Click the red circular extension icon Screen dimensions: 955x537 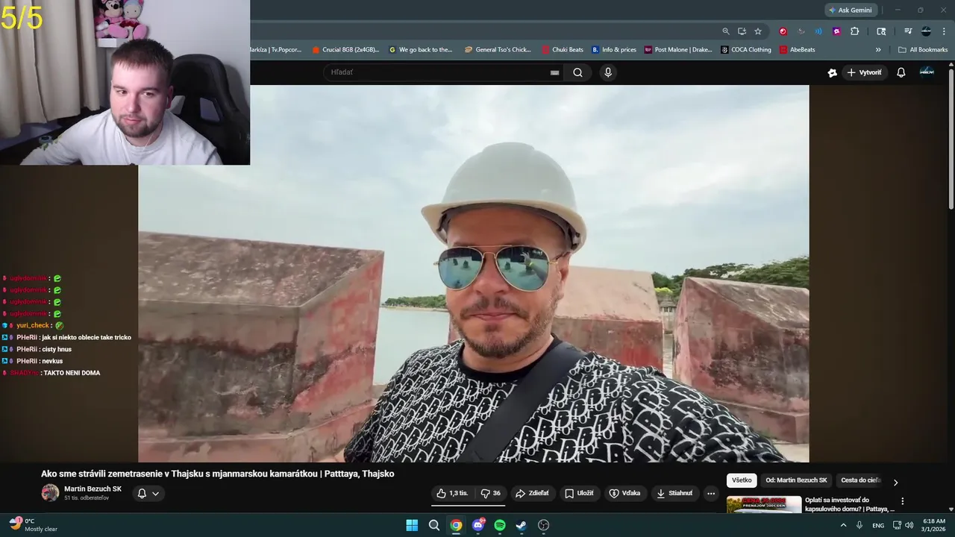click(783, 31)
